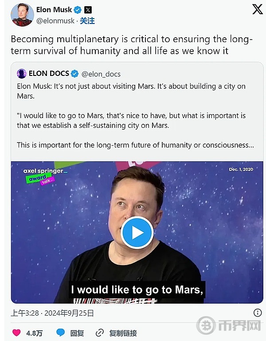Follow the account via the 关注 link
Image resolution: width=266 pixels, height=341 pixels.
(x=87, y=21)
